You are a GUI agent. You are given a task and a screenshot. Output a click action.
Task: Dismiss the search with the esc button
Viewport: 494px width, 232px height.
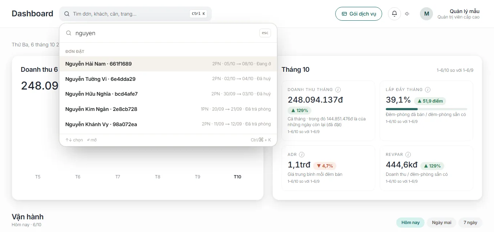pyautogui.click(x=265, y=33)
